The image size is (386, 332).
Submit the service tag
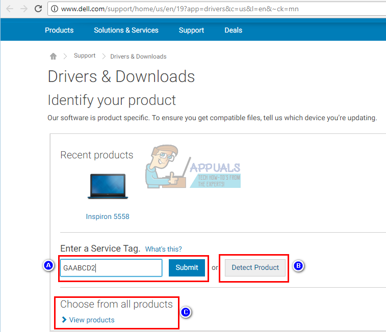(187, 268)
